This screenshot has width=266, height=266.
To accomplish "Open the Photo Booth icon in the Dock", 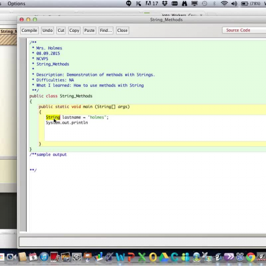I will (55, 257).
